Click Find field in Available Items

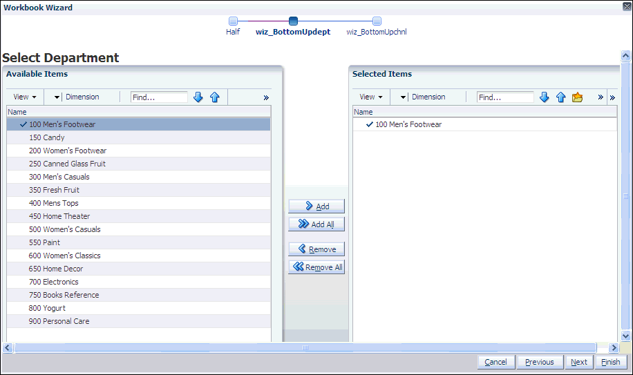(x=159, y=97)
